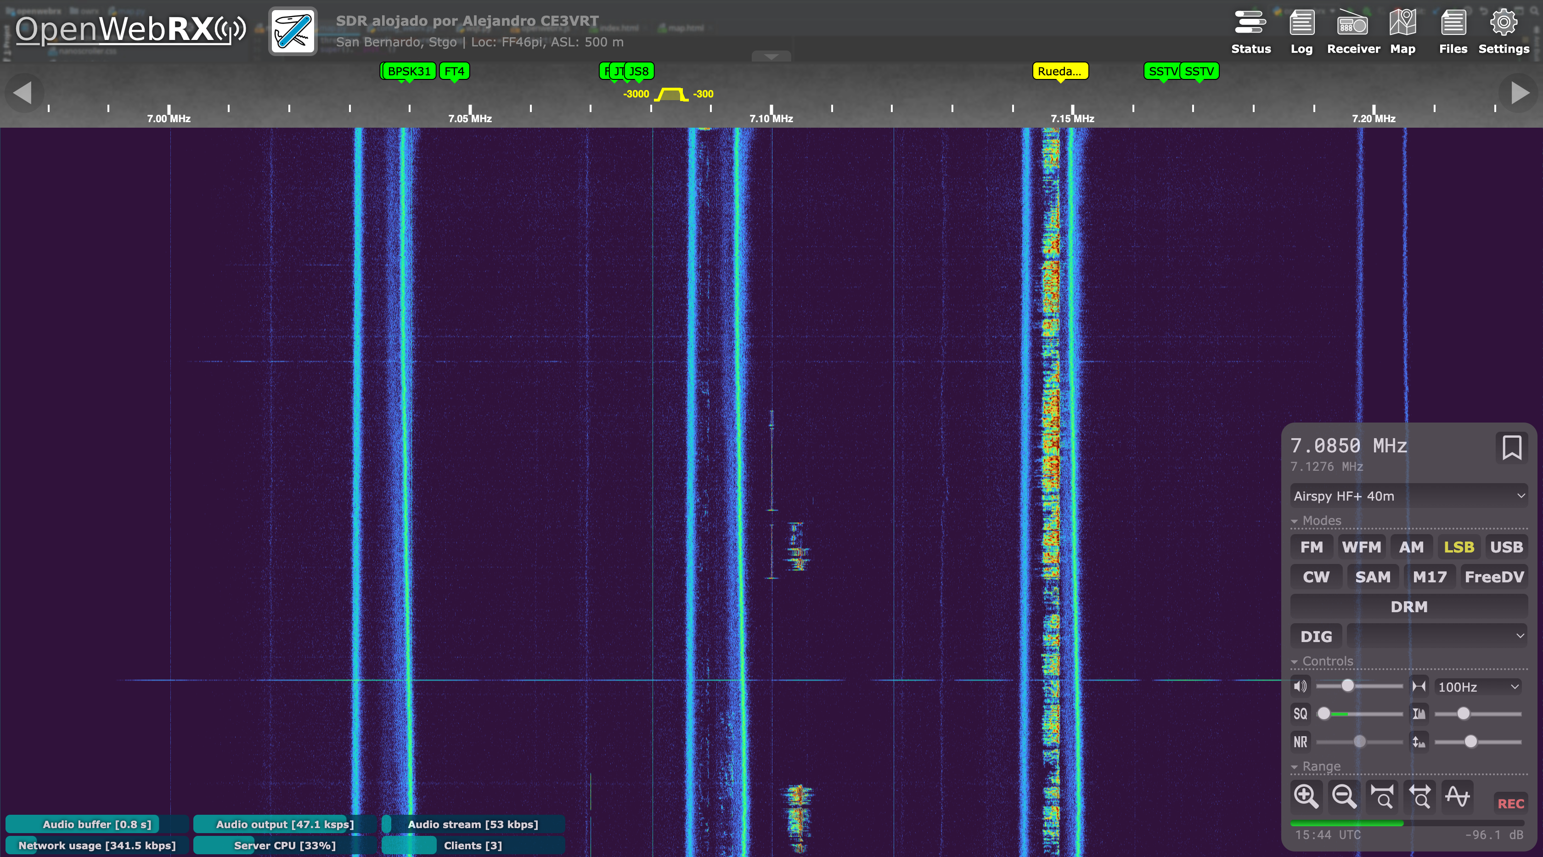Click the zoom in magnifier icon
Image resolution: width=1543 pixels, height=857 pixels.
point(1306,797)
